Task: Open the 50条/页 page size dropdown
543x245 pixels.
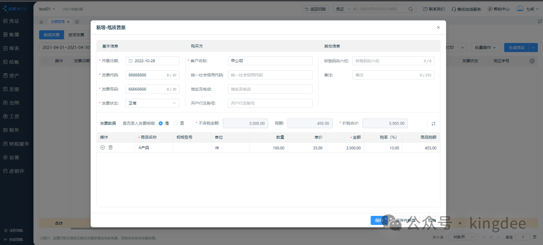Action: point(459,237)
